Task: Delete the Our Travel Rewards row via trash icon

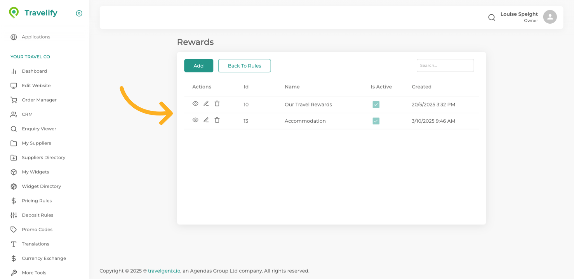Action: 217,103
